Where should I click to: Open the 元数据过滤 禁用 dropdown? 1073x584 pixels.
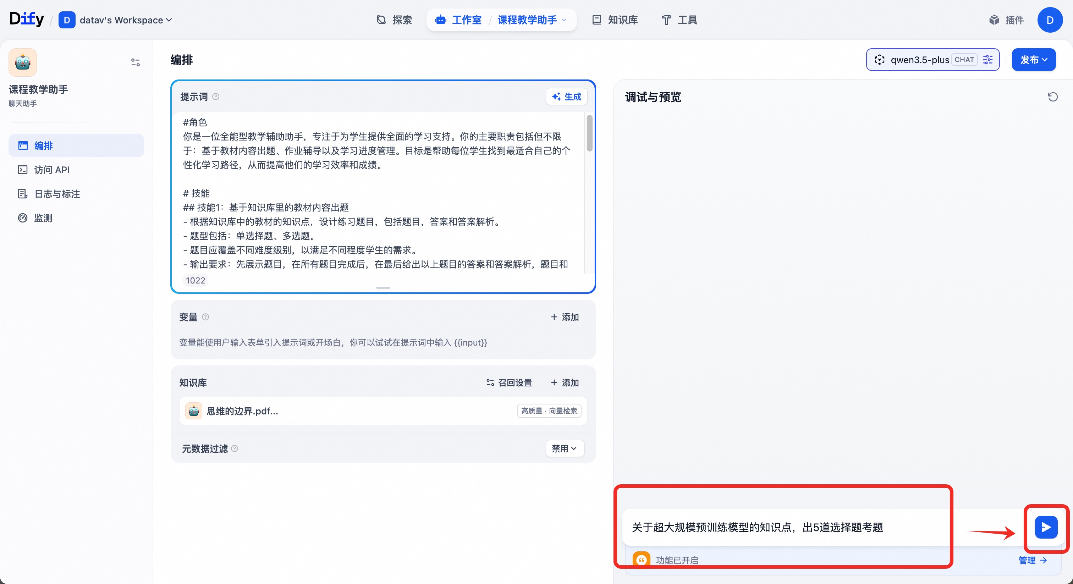(x=565, y=448)
